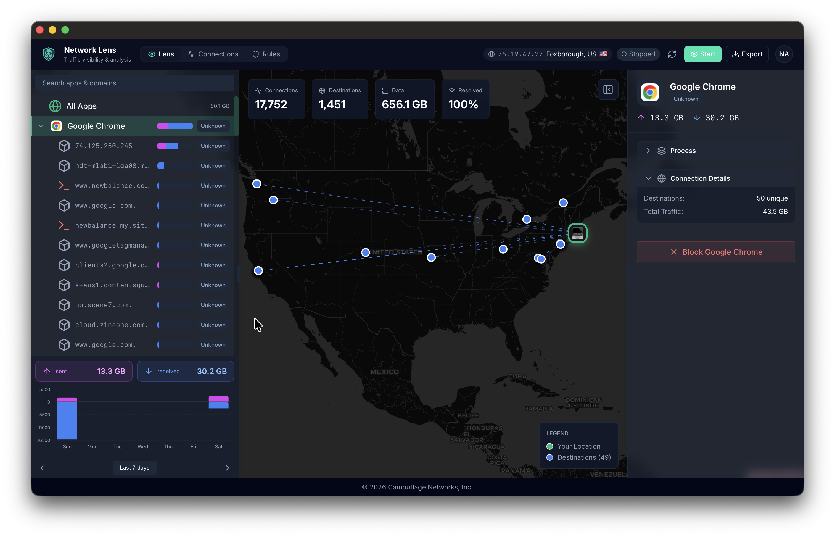Viewport: 835px width, 537px height.
Task: Click the laptop location marker on map
Action: 577,233
